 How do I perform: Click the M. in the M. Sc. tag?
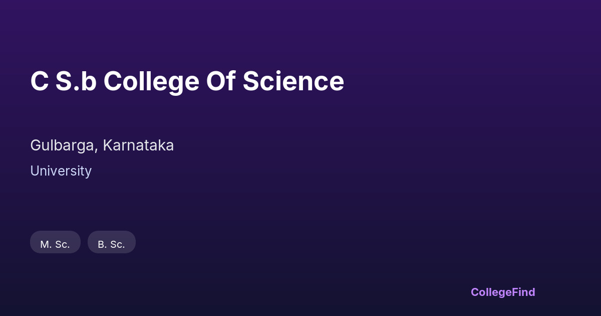(x=46, y=244)
